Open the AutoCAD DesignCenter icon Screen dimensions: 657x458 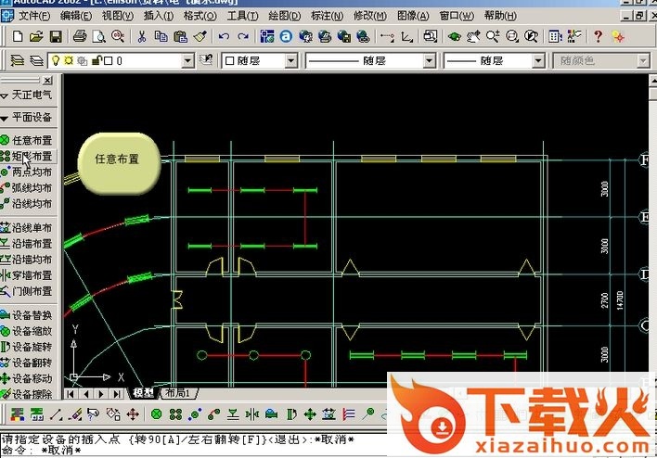pos(574,36)
